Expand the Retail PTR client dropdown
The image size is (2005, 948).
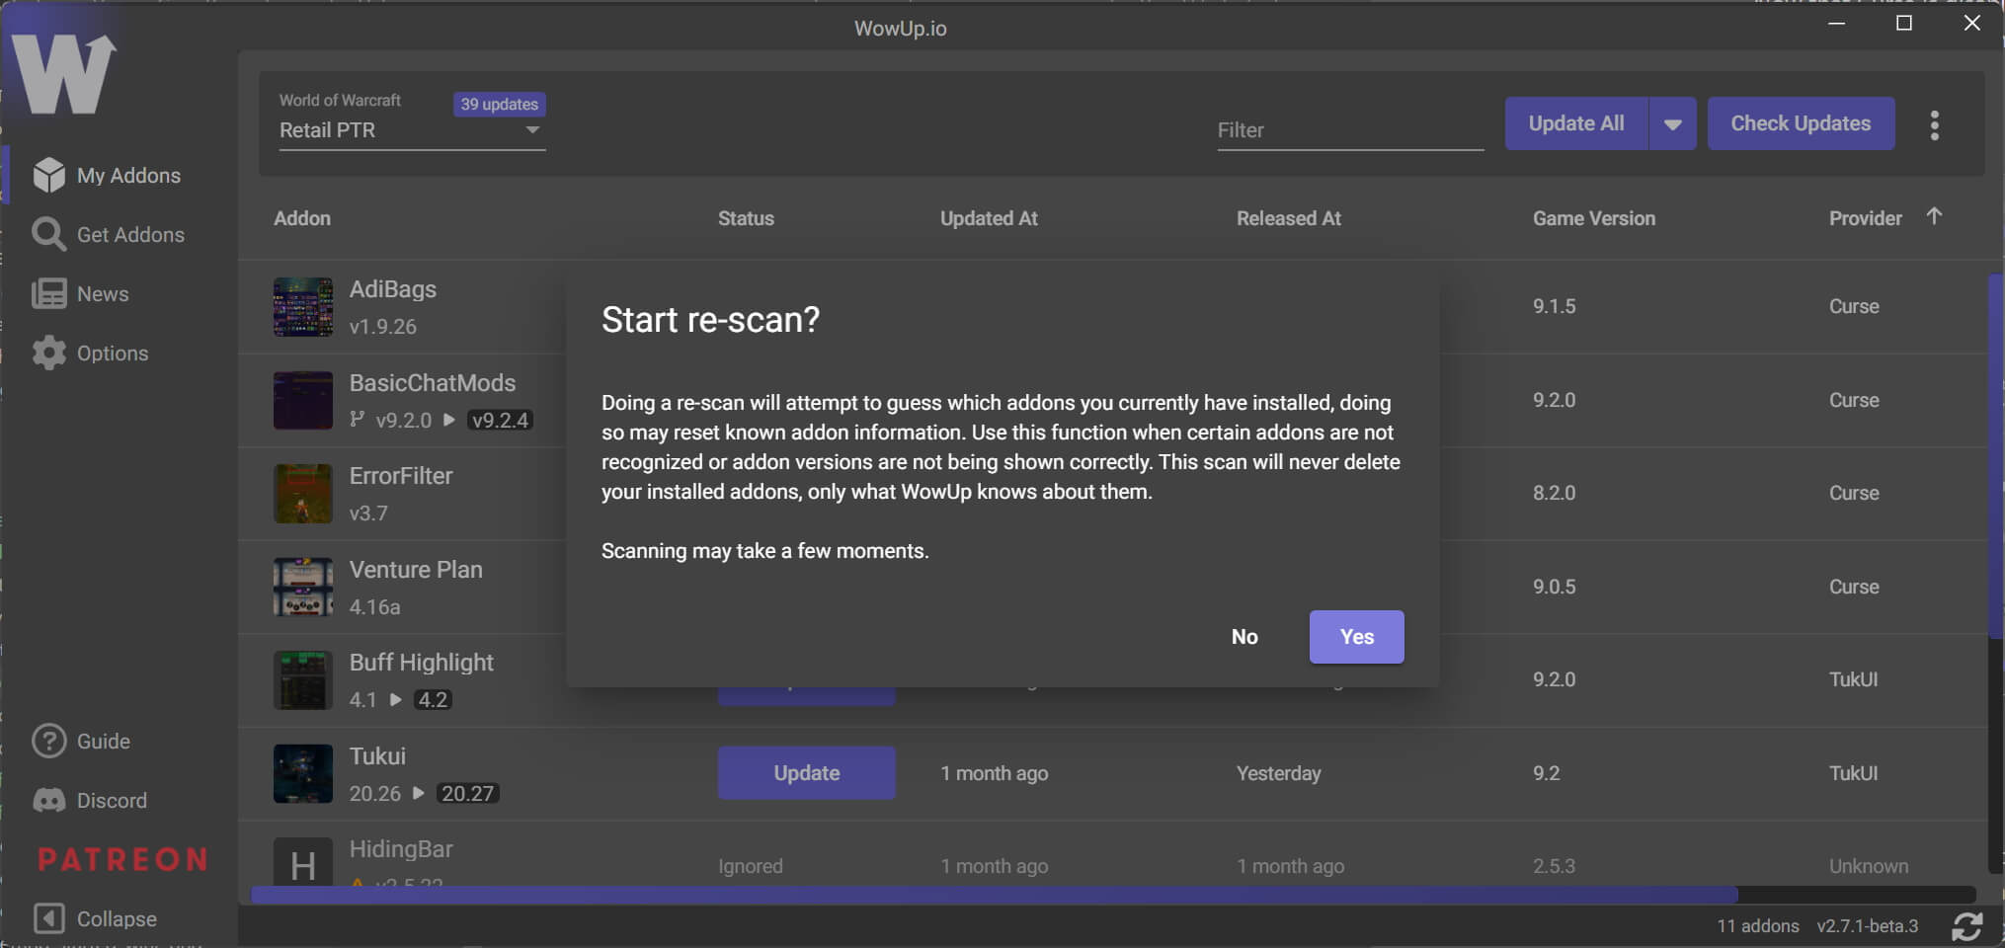[x=412, y=130]
